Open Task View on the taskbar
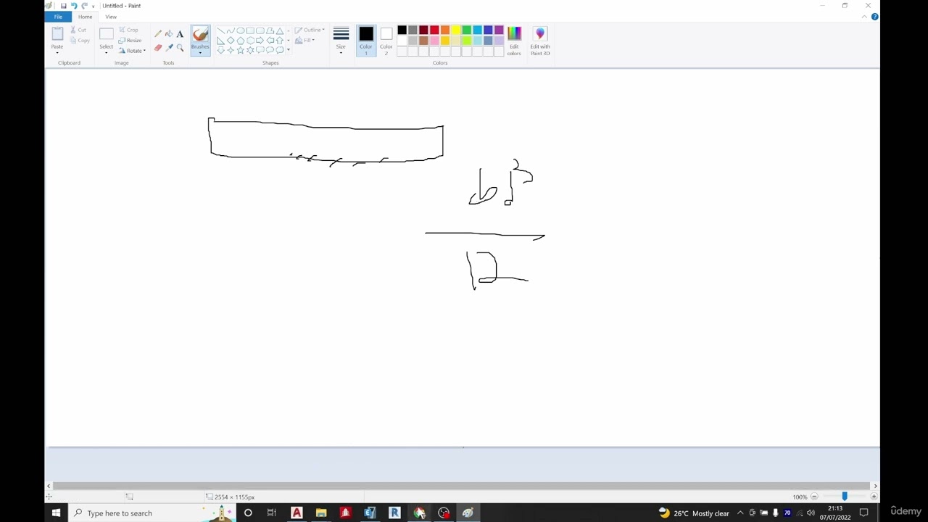The image size is (928, 522). coord(272,513)
